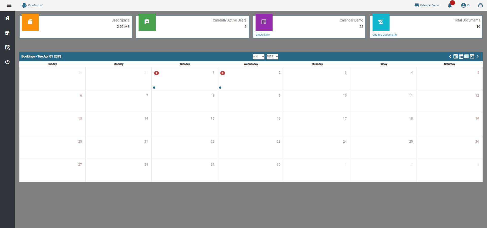The height and width of the screenshot is (228, 487).
Task: Open the support headset icon
Action: click(x=480, y=5)
